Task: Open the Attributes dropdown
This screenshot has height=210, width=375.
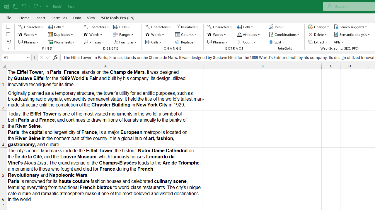Action: [x=248, y=34]
